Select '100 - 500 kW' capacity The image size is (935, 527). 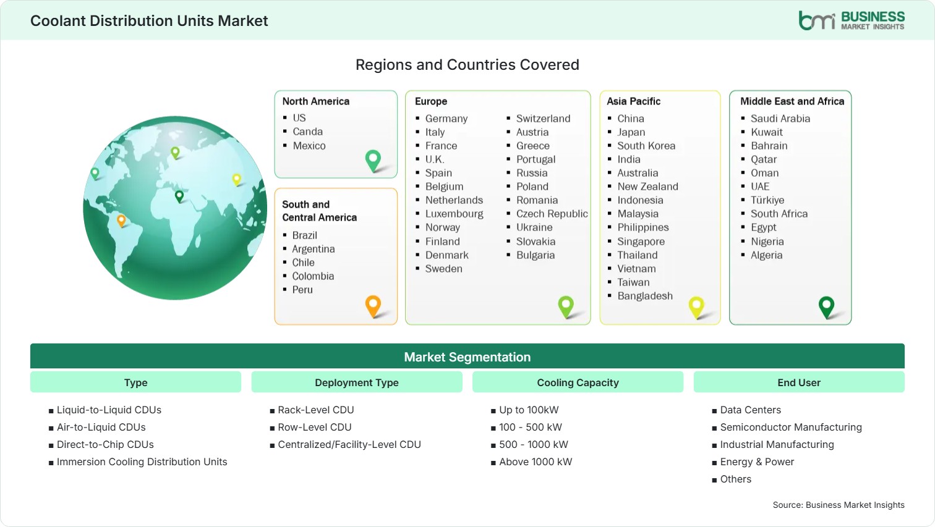[531, 427]
